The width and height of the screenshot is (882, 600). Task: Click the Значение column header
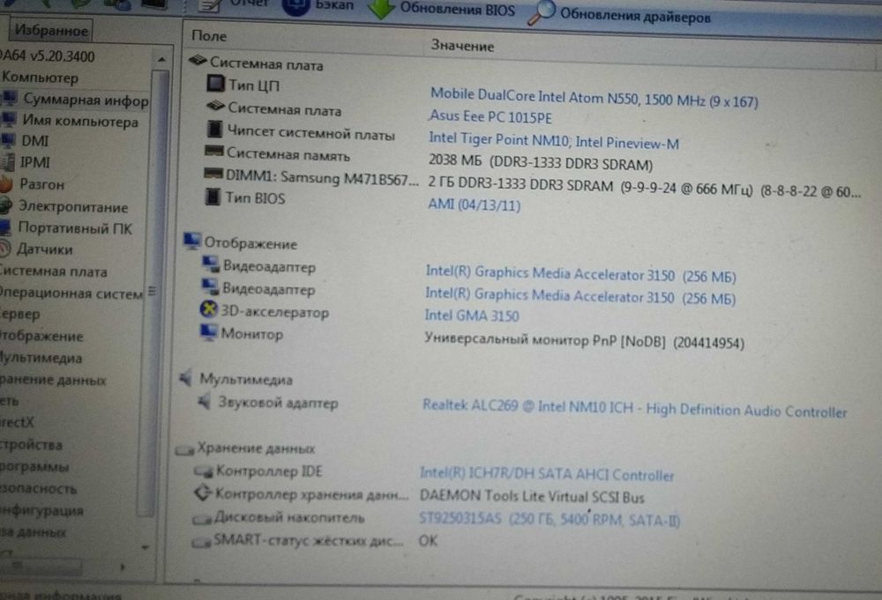[462, 46]
